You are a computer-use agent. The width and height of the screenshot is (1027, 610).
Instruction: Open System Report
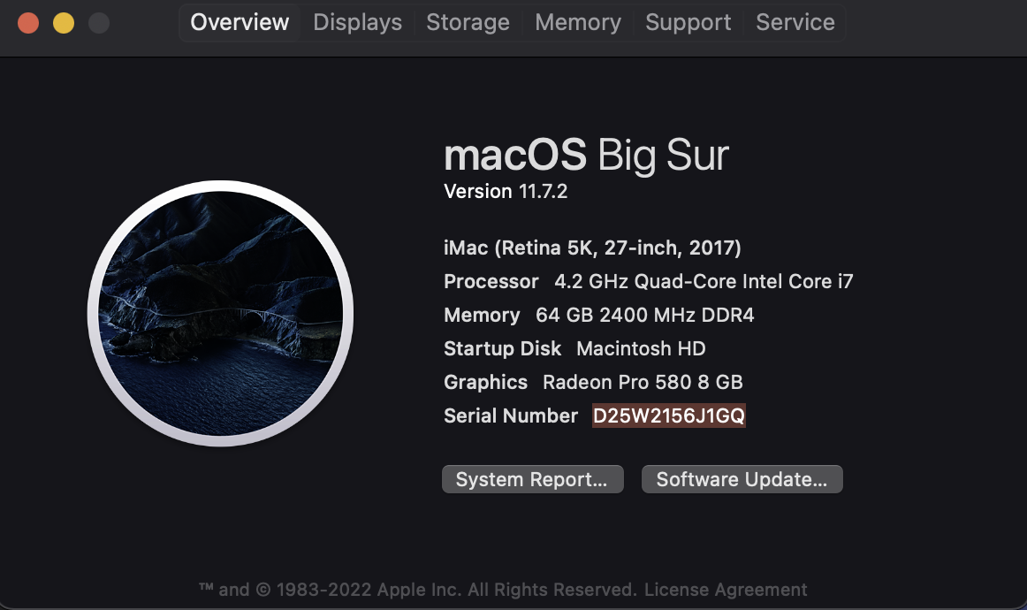tap(532, 479)
